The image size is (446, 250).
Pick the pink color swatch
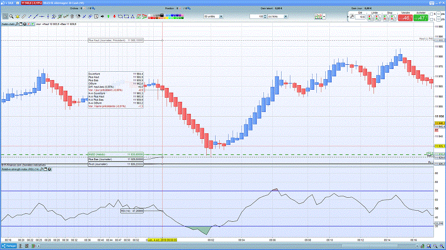[x=182, y=15]
